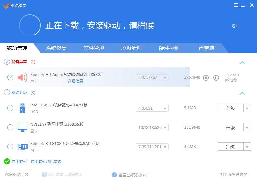Click the green checkmark 专用软件 icon
The image size is (257, 180).
[x=7, y=161]
